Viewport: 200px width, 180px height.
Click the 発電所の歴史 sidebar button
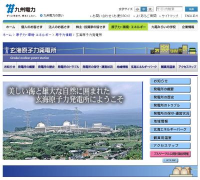click(x=170, y=97)
